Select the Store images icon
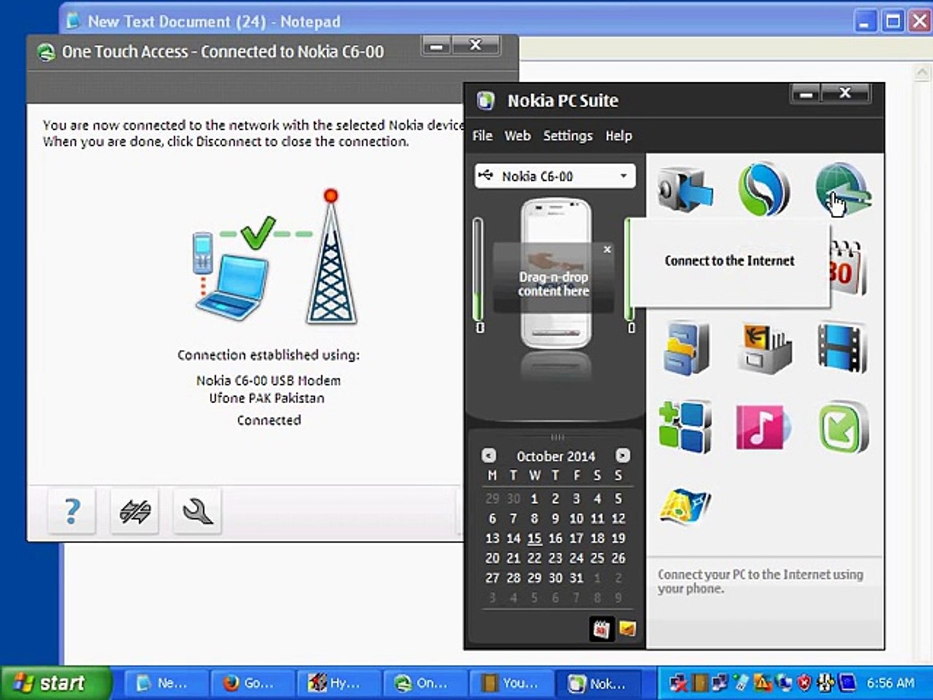Screen dimensions: 933x700 (764, 348)
